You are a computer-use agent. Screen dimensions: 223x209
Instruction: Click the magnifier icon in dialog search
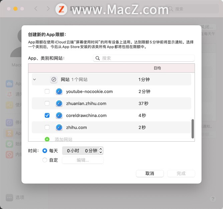[x=97, y=58]
